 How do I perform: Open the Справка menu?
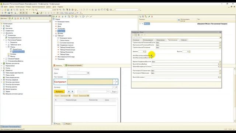tap(60, 7)
